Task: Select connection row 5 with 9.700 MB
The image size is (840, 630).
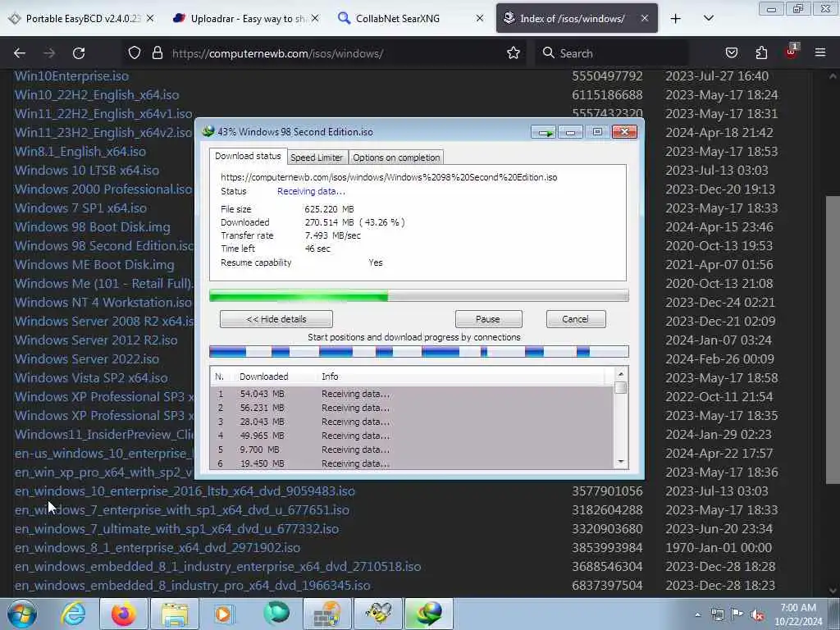Action: [412, 450]
